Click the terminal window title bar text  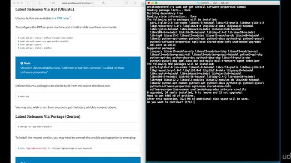tap(214, 3)
